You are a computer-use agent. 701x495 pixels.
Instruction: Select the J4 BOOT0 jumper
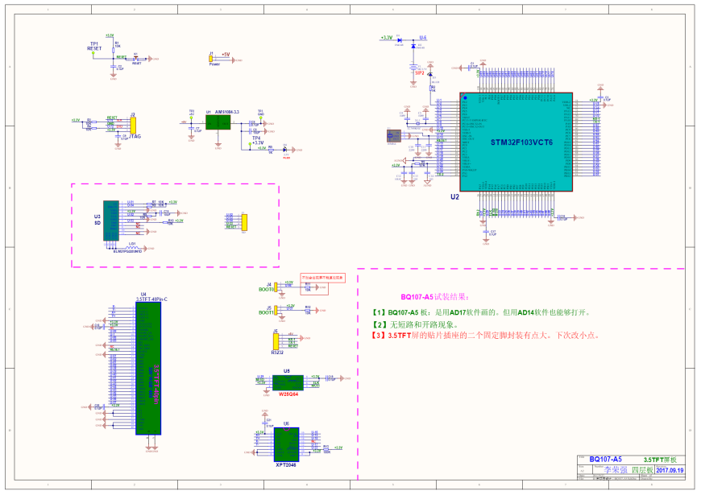point(276,287)
